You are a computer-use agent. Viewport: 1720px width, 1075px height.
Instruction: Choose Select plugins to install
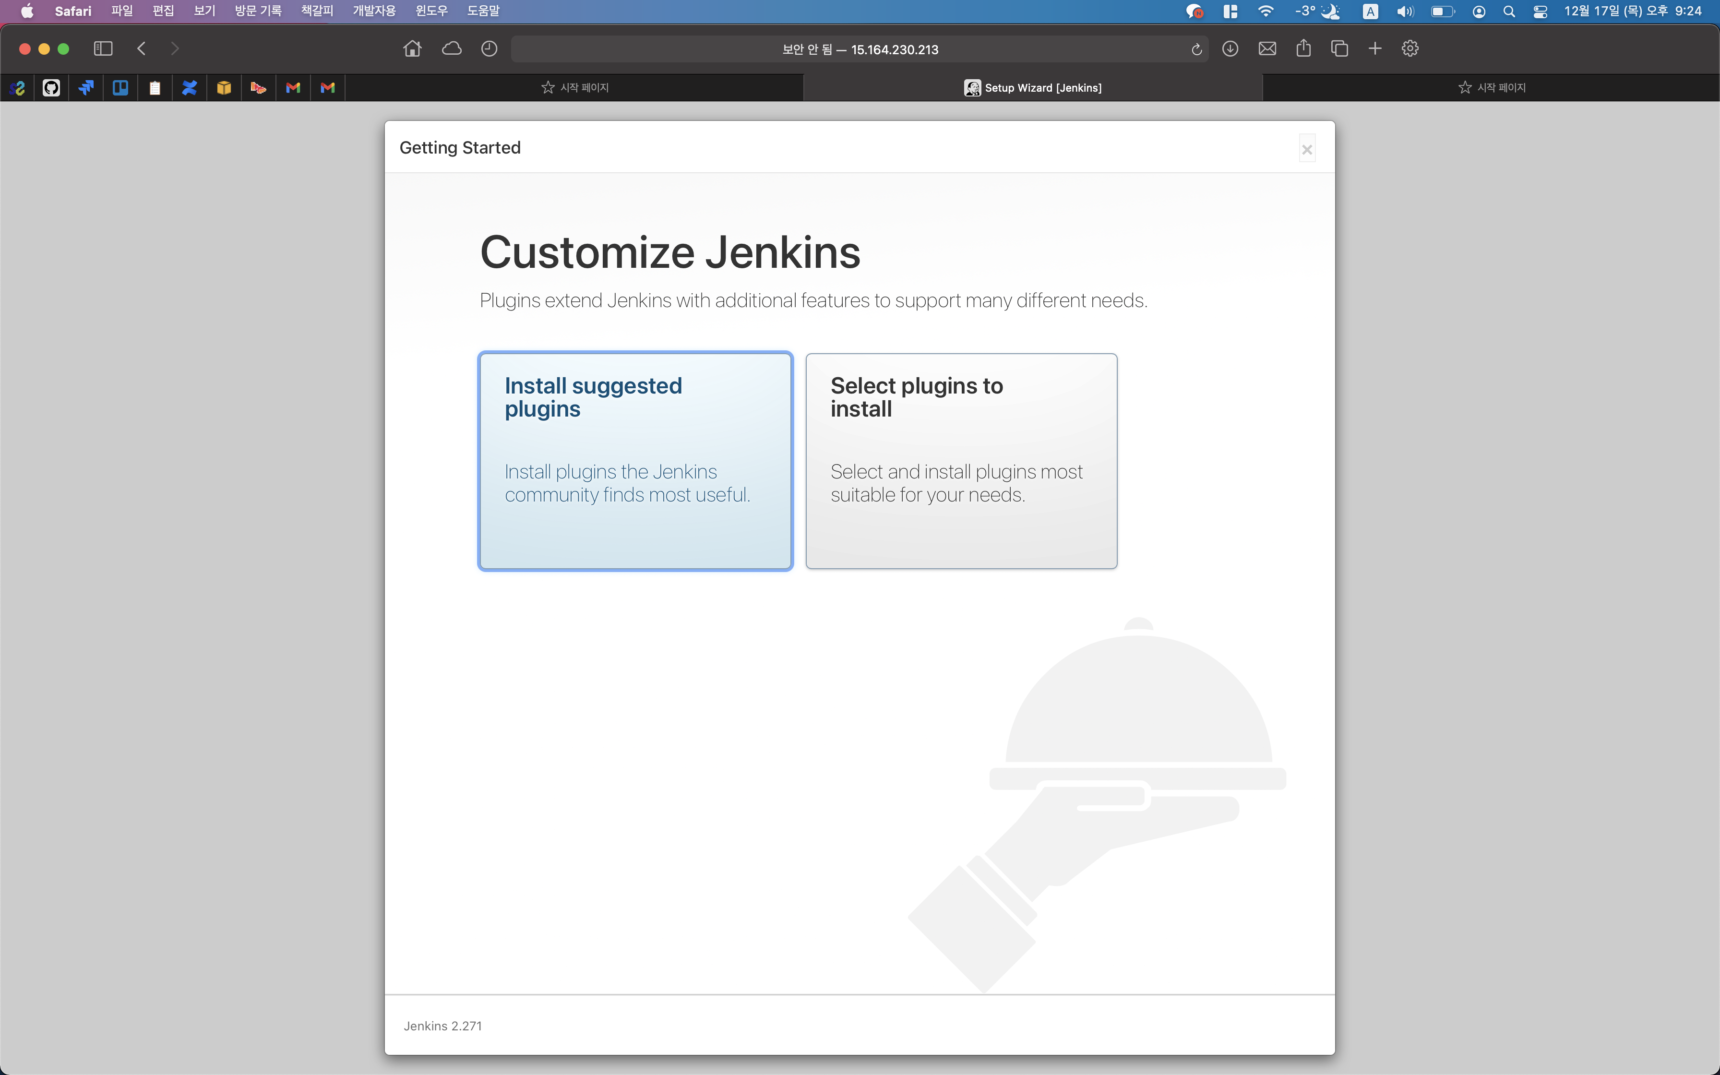point(961,461)
